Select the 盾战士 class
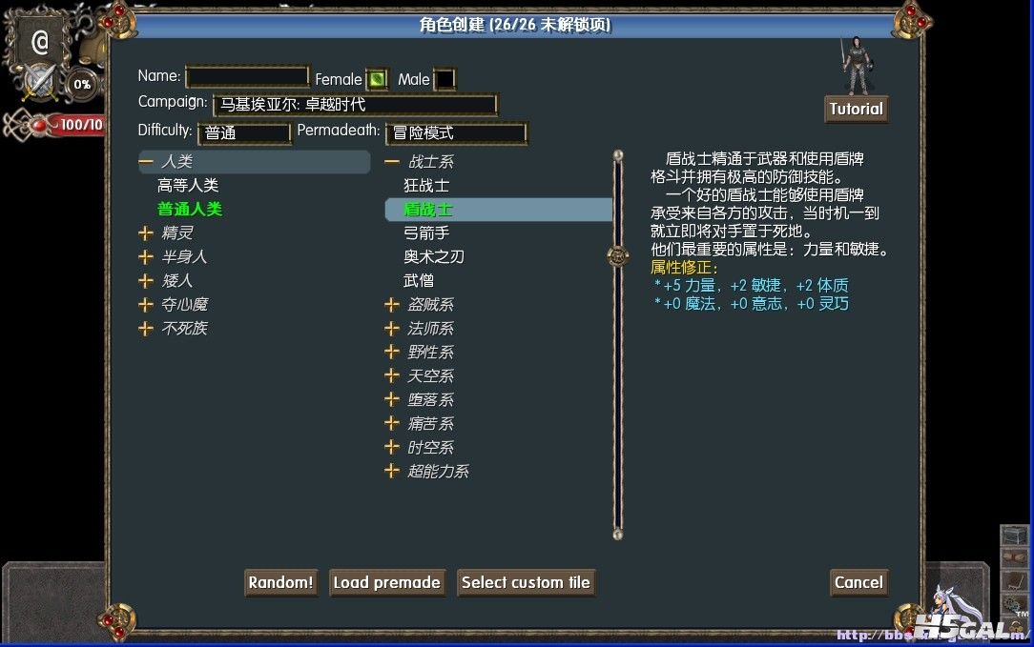Viewport: 1034px width, 647px height. click(499, 210)
